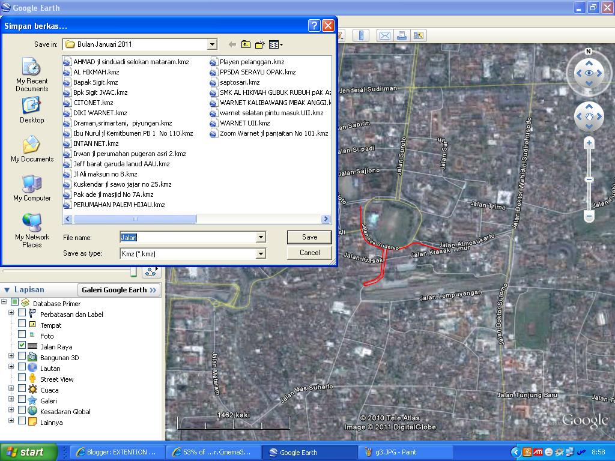
Task: Select the Galeri layer label
Action: (x=48, y=401)
